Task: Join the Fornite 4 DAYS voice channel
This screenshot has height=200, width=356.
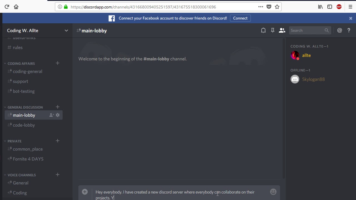Action: click(34, 159)
